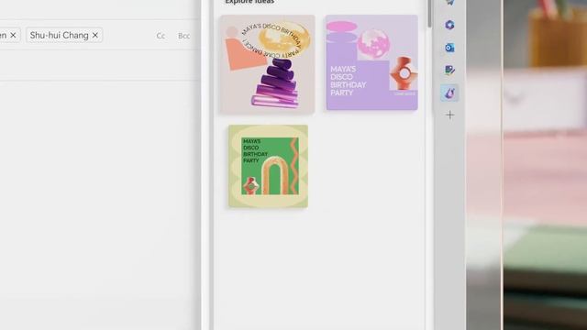
Task: Choose the lavender Maya's Disco Birthday Party design
Action: click(x=371, y=62)
